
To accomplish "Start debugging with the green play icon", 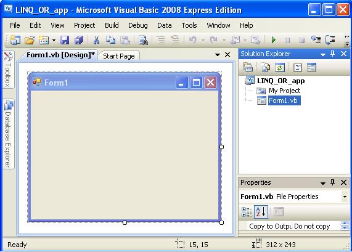I will (x=274, y=40).
